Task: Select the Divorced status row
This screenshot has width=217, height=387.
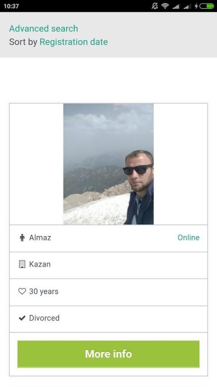Action: click(x=108, y=319)
